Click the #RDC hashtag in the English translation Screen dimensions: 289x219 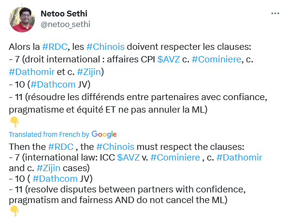pyautogui.click(x=61, y=147)
